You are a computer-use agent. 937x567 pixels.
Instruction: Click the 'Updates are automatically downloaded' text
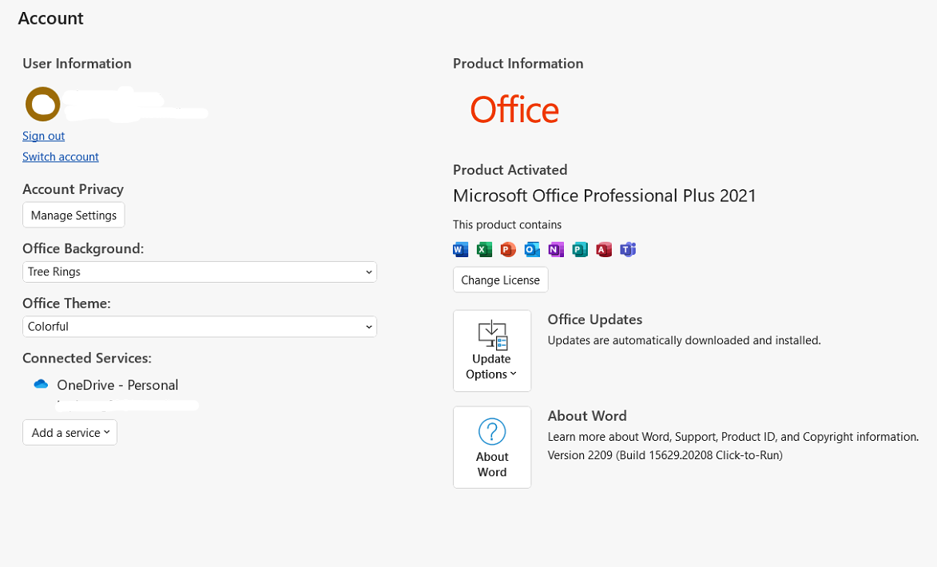pyautogui.click(x=685, y=340)
